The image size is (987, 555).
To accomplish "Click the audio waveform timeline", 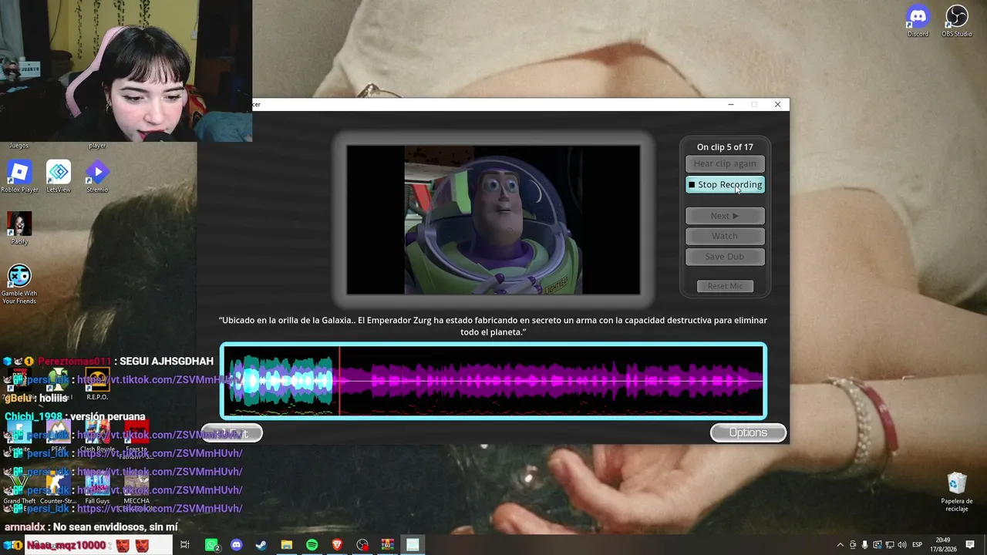I will click(493, 381).
